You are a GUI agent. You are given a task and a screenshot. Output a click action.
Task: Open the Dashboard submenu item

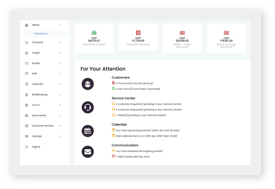pyautogui.click(x=41, y=34)
